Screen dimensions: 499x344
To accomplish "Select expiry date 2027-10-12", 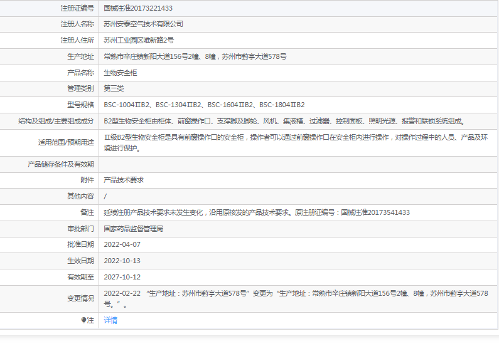I will (x=122, y=277).
